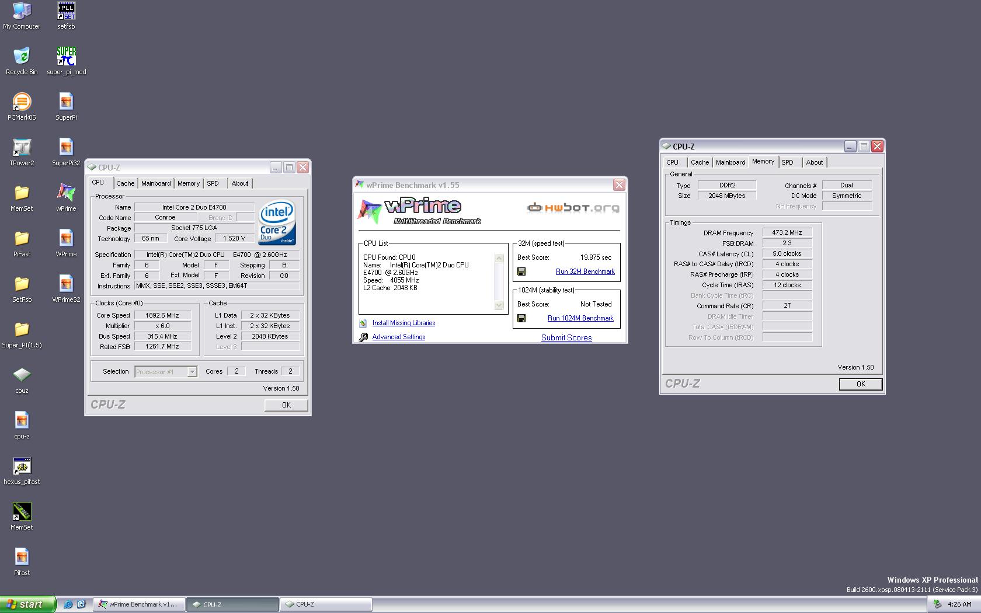
Task: Switch to Cache tab in left CPU-Z
Action: (x=125, y=183)
